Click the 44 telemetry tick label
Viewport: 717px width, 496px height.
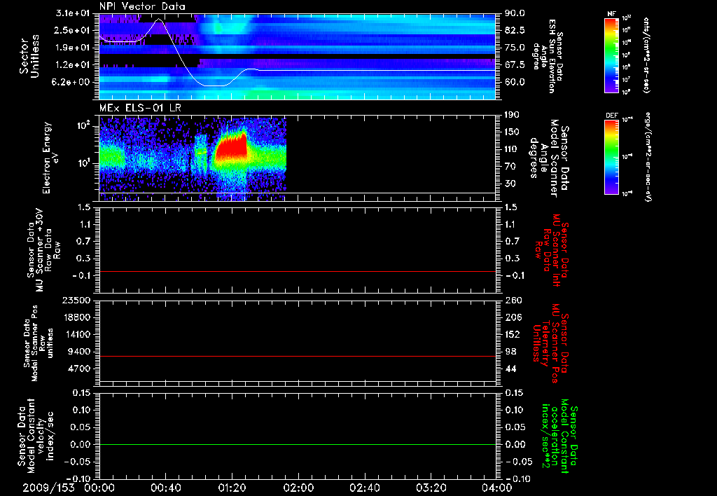coord(510,368)
